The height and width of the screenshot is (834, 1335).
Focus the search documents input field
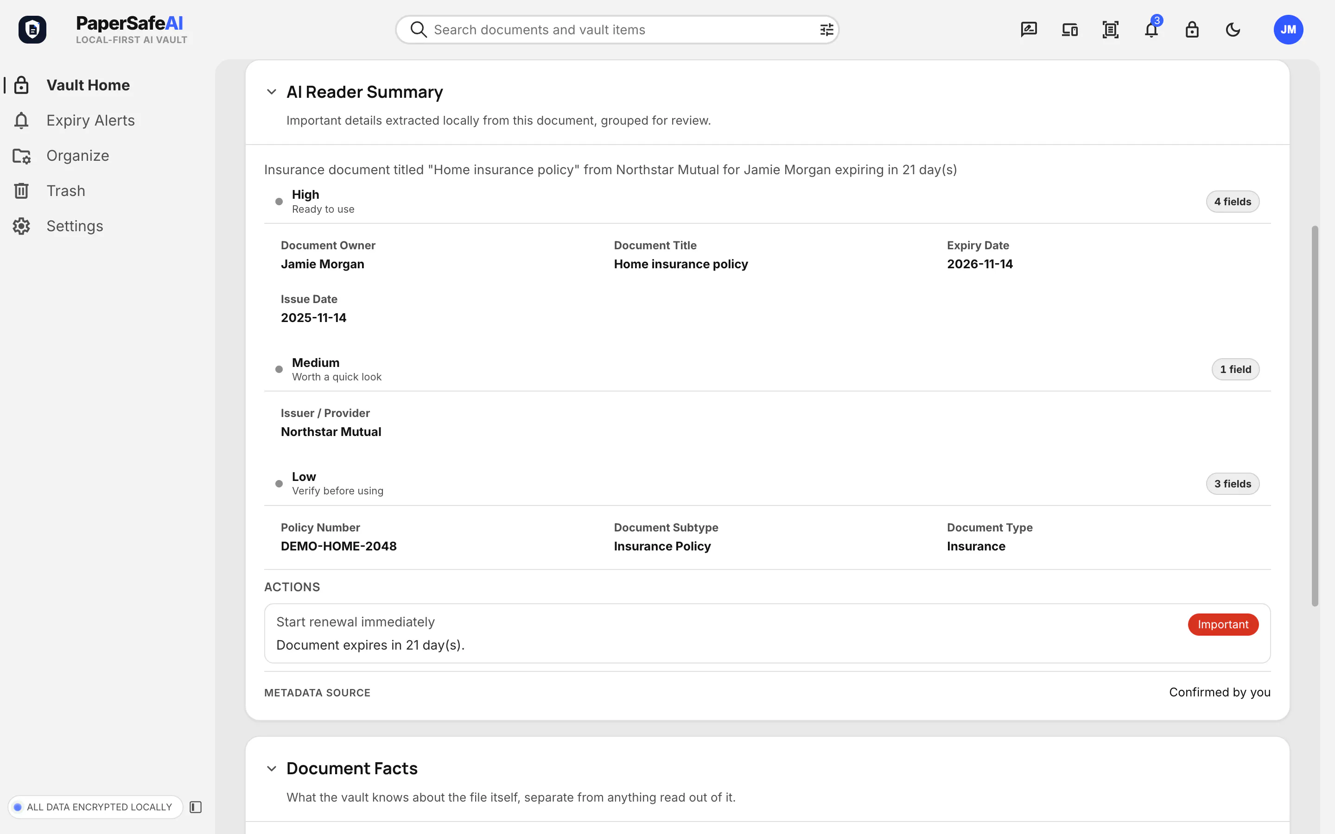617,30
